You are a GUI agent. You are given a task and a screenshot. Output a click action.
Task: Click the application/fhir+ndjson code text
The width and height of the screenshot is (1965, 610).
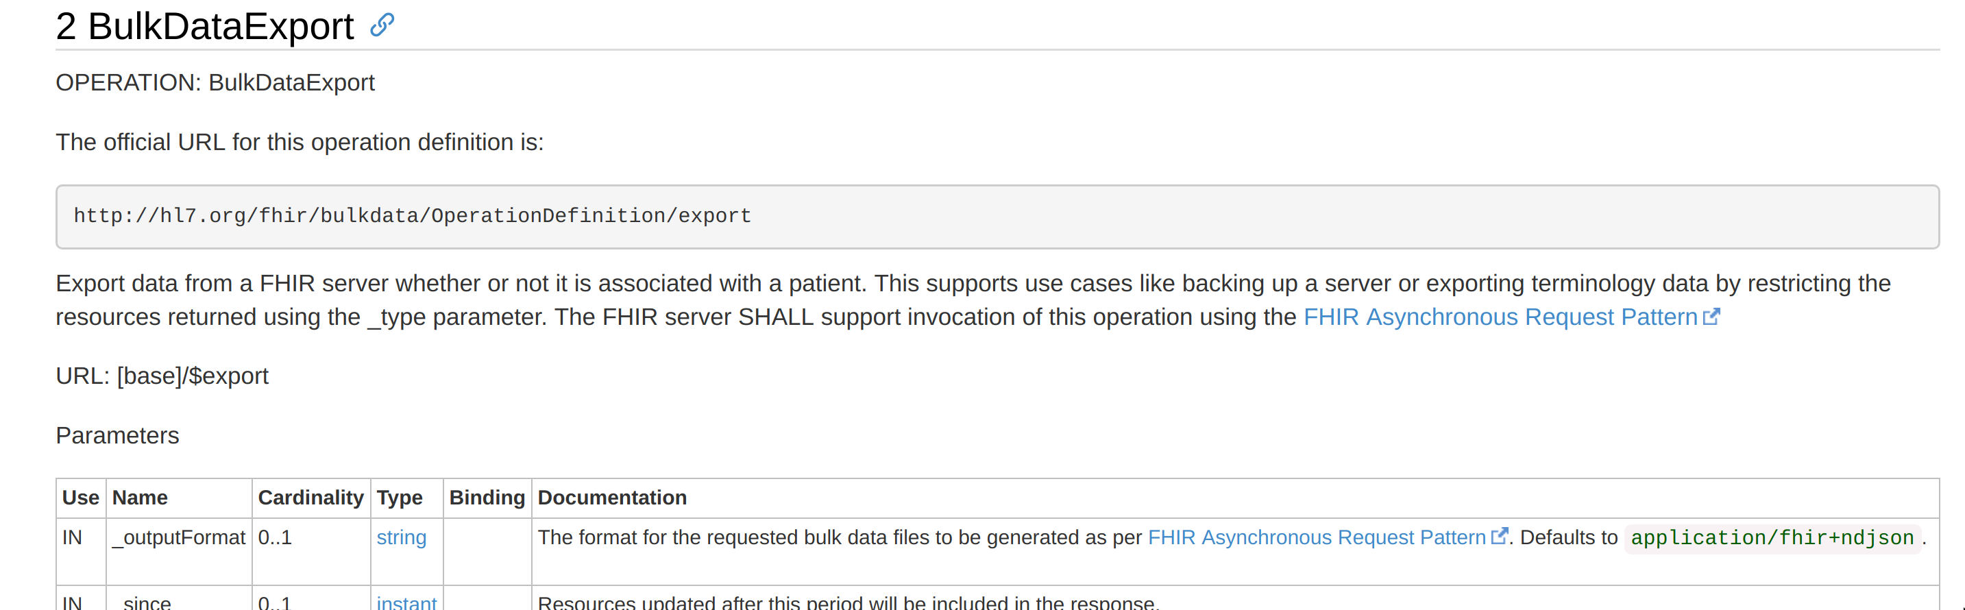[1772, 538]
